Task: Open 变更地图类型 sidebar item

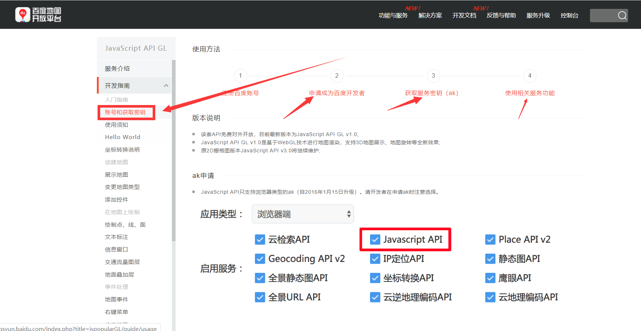Action: 122,187
